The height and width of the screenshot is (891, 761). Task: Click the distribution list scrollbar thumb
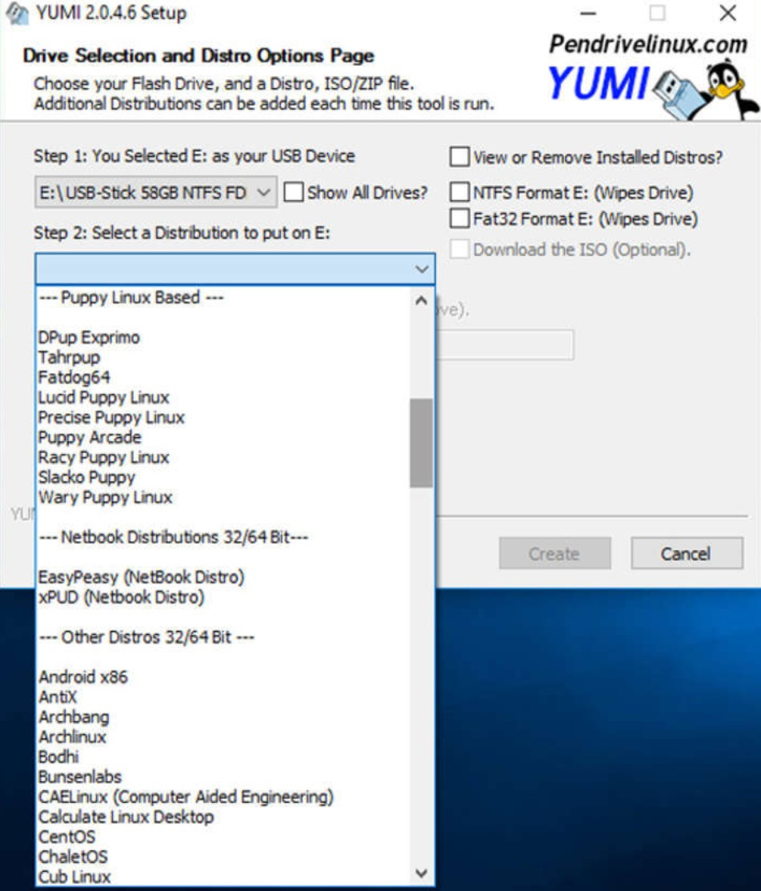[x=421, y=443]
